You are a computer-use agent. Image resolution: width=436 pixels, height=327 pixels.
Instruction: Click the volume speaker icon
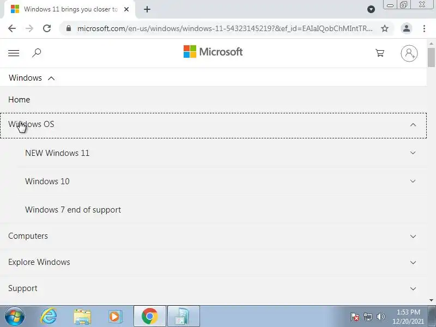coord(380,317)
